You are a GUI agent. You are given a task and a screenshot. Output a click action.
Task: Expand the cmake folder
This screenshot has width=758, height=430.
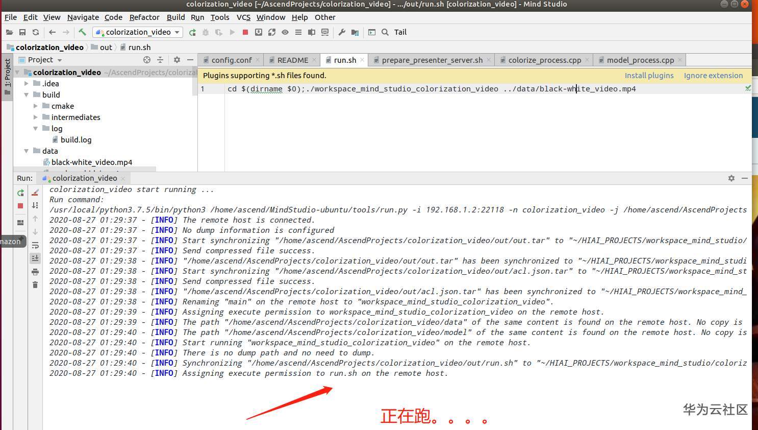coord(36,106)
